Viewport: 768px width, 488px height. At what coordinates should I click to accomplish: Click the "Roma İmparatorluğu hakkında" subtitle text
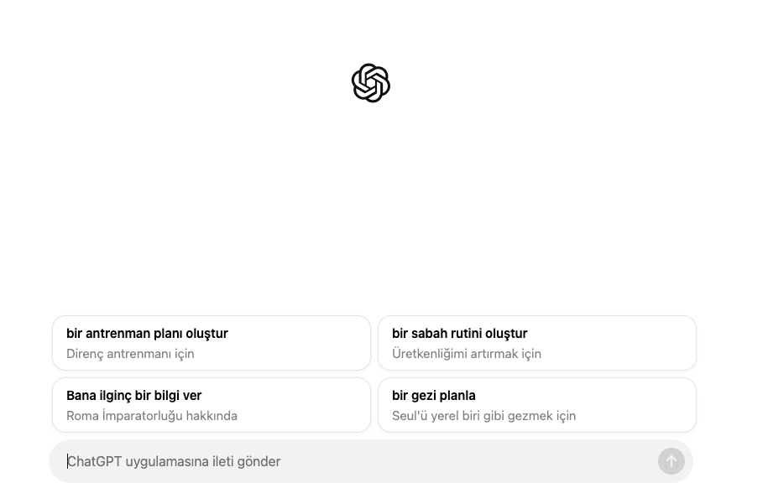point(152,416)
